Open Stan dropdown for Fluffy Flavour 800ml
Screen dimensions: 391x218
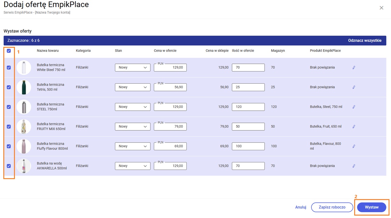[x=133, y=146]
